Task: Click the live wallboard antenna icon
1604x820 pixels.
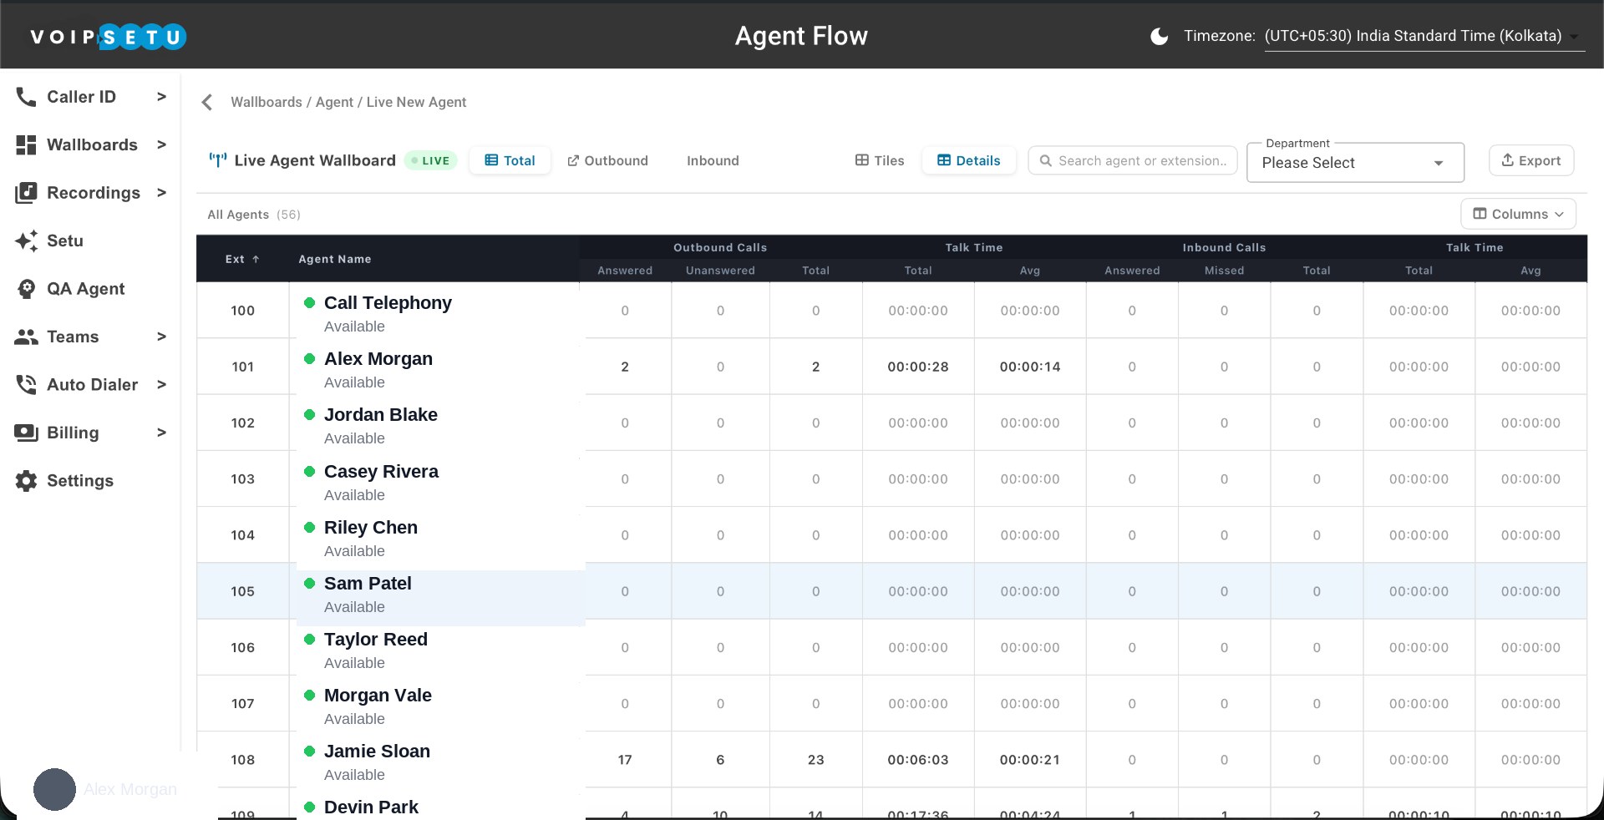Action: click(x=217, y=160)
